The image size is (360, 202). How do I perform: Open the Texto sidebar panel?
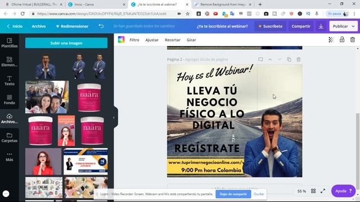point(9,81)
